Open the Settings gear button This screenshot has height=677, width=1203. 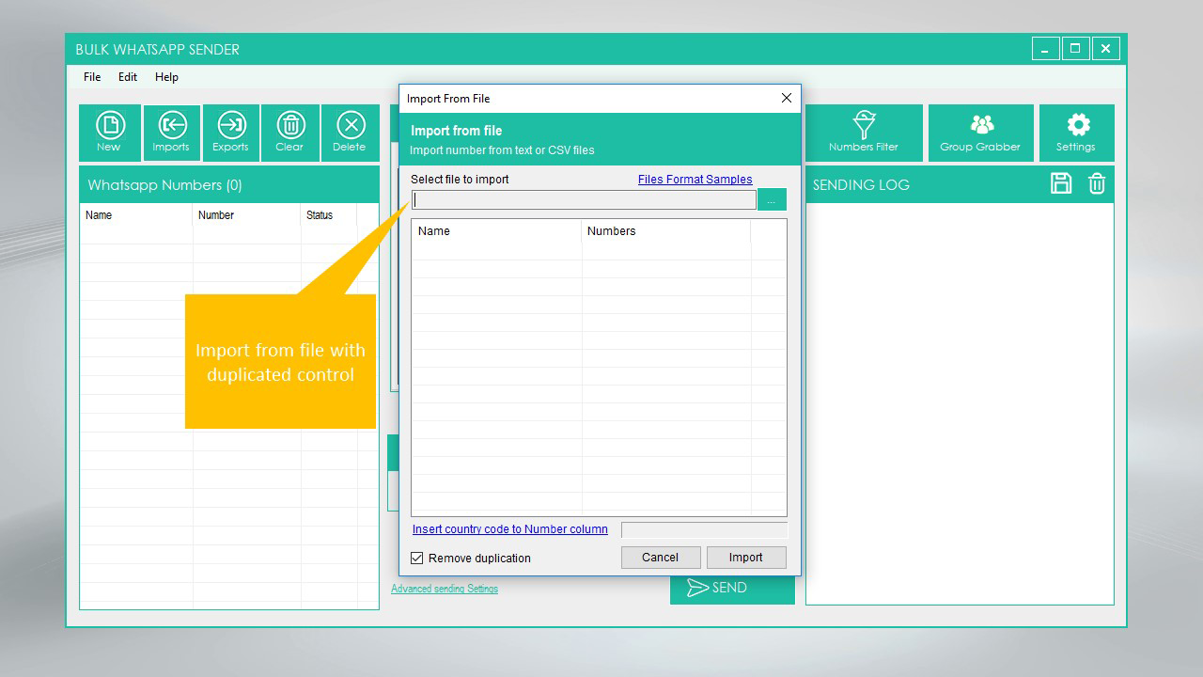click(x=1077, y=133)
